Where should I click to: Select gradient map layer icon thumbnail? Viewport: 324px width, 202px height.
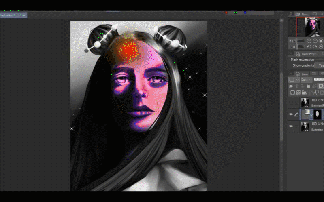click(x=305, y=114)
